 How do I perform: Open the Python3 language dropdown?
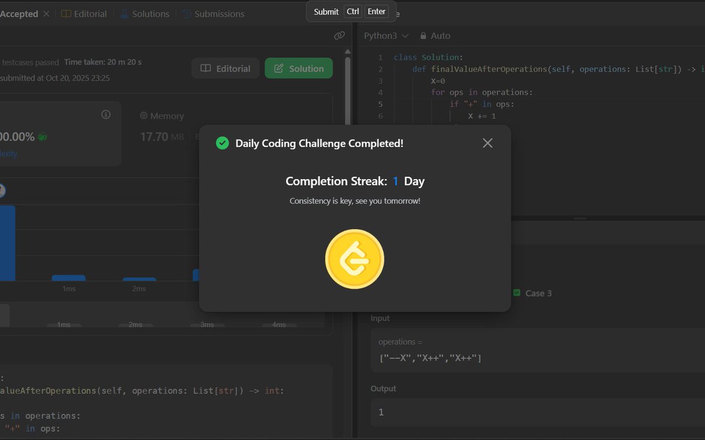tap(386, 36)
